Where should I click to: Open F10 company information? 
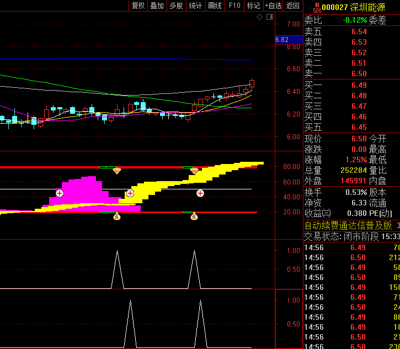click(234, 6)
